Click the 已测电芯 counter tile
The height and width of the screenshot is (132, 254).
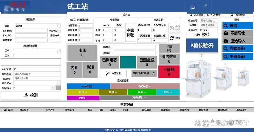(109, 62)
